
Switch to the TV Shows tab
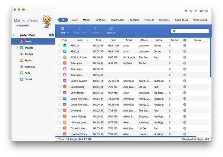click(100, 20)
